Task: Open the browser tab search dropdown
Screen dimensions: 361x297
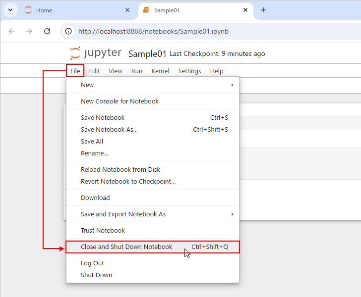Action: click(10, 10)
